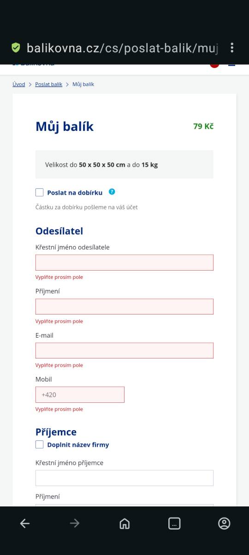This screenshot has width=249, height=555.
Task: Open the tabs switcher icon
Action: 174,523
